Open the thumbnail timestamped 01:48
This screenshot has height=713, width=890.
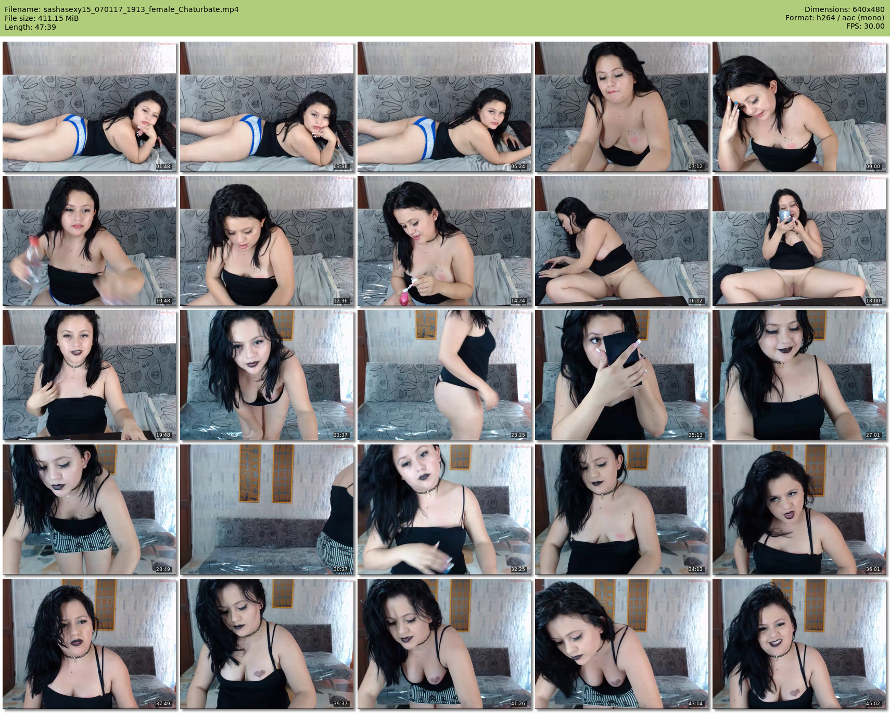pyautogui.click(x=90, y=107)
